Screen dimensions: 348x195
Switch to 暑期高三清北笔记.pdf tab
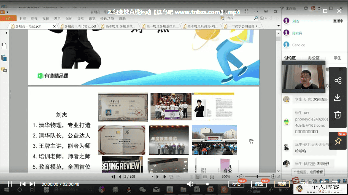(x=78, y=26)
